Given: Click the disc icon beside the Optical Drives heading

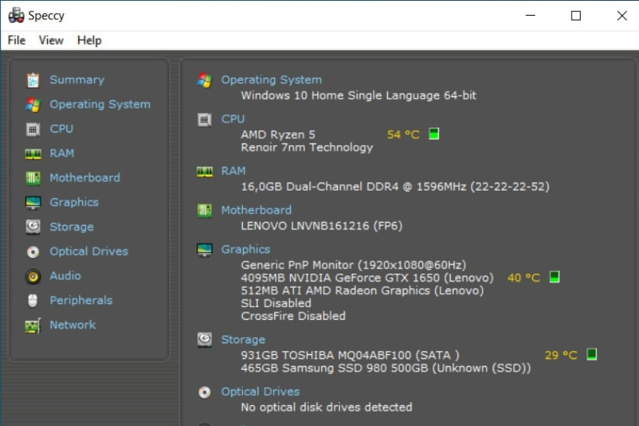Looking at the screenshot, I should click(205, 392).
